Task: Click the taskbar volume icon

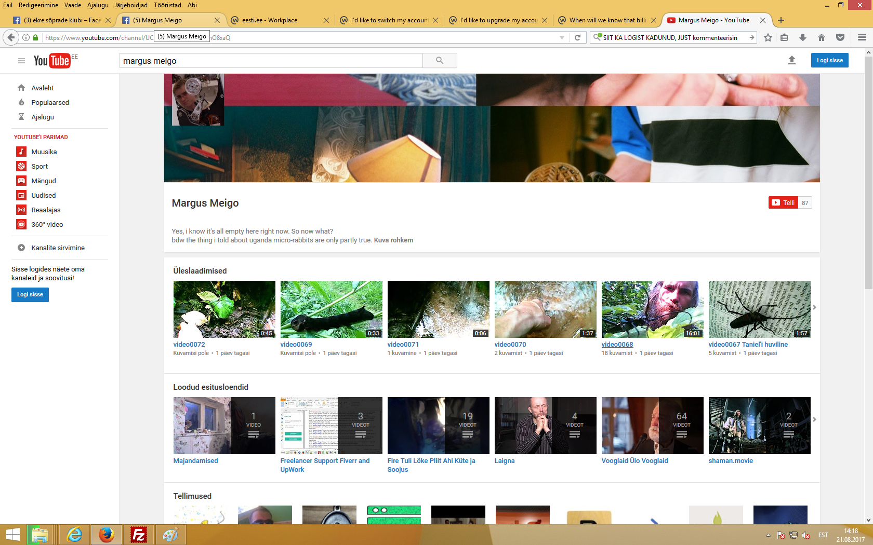Action: 806,535
